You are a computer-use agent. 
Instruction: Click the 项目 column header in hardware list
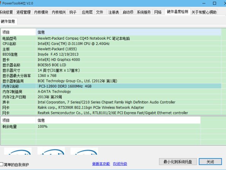(18, 32)
